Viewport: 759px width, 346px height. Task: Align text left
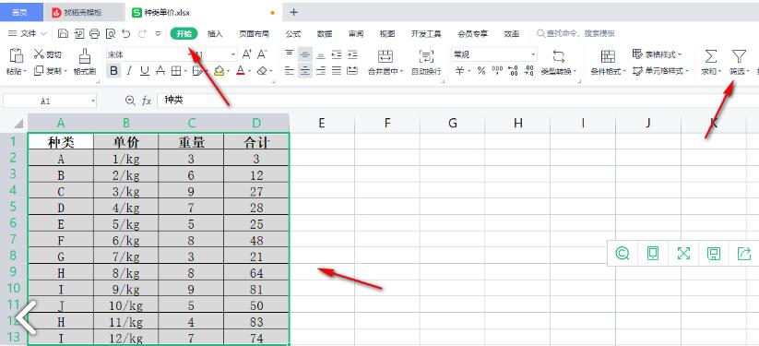tap(289, 71)
